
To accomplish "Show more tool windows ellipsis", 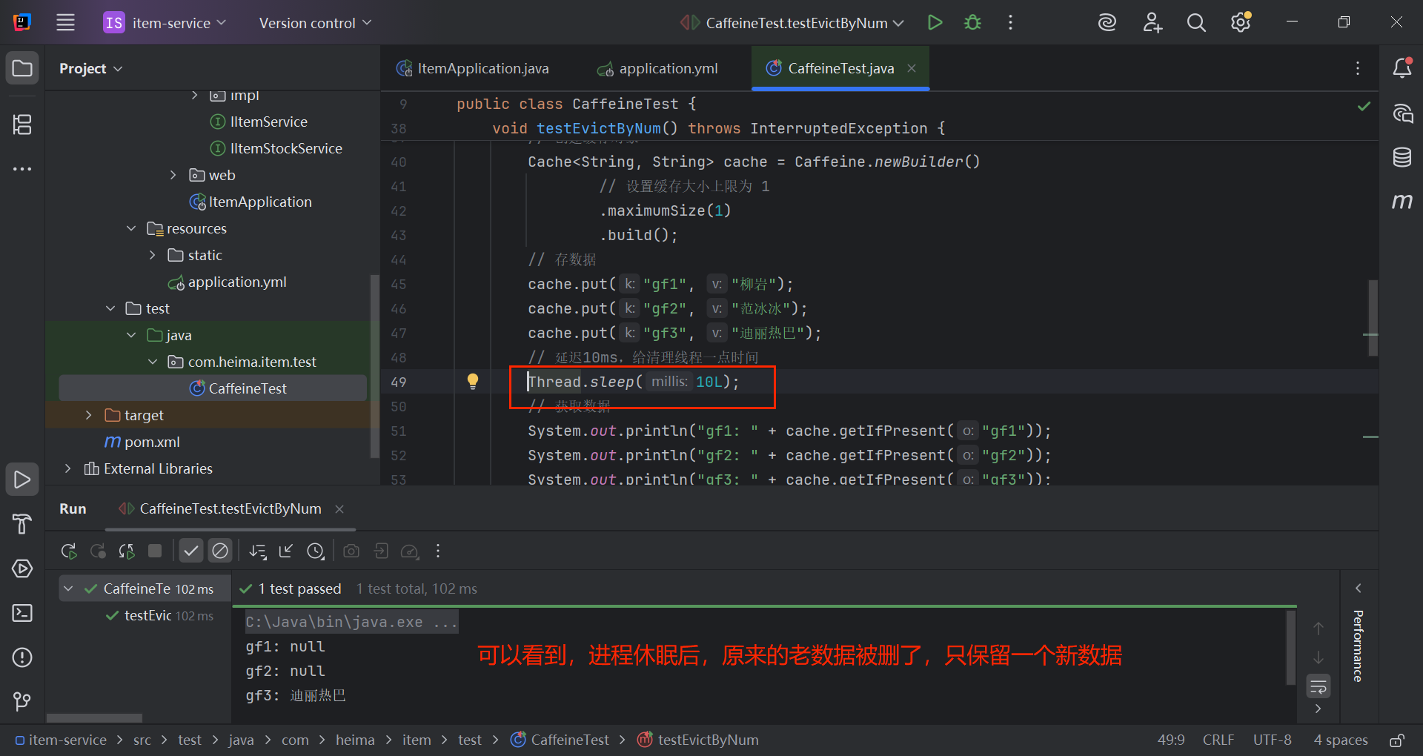I will [22, 169].
